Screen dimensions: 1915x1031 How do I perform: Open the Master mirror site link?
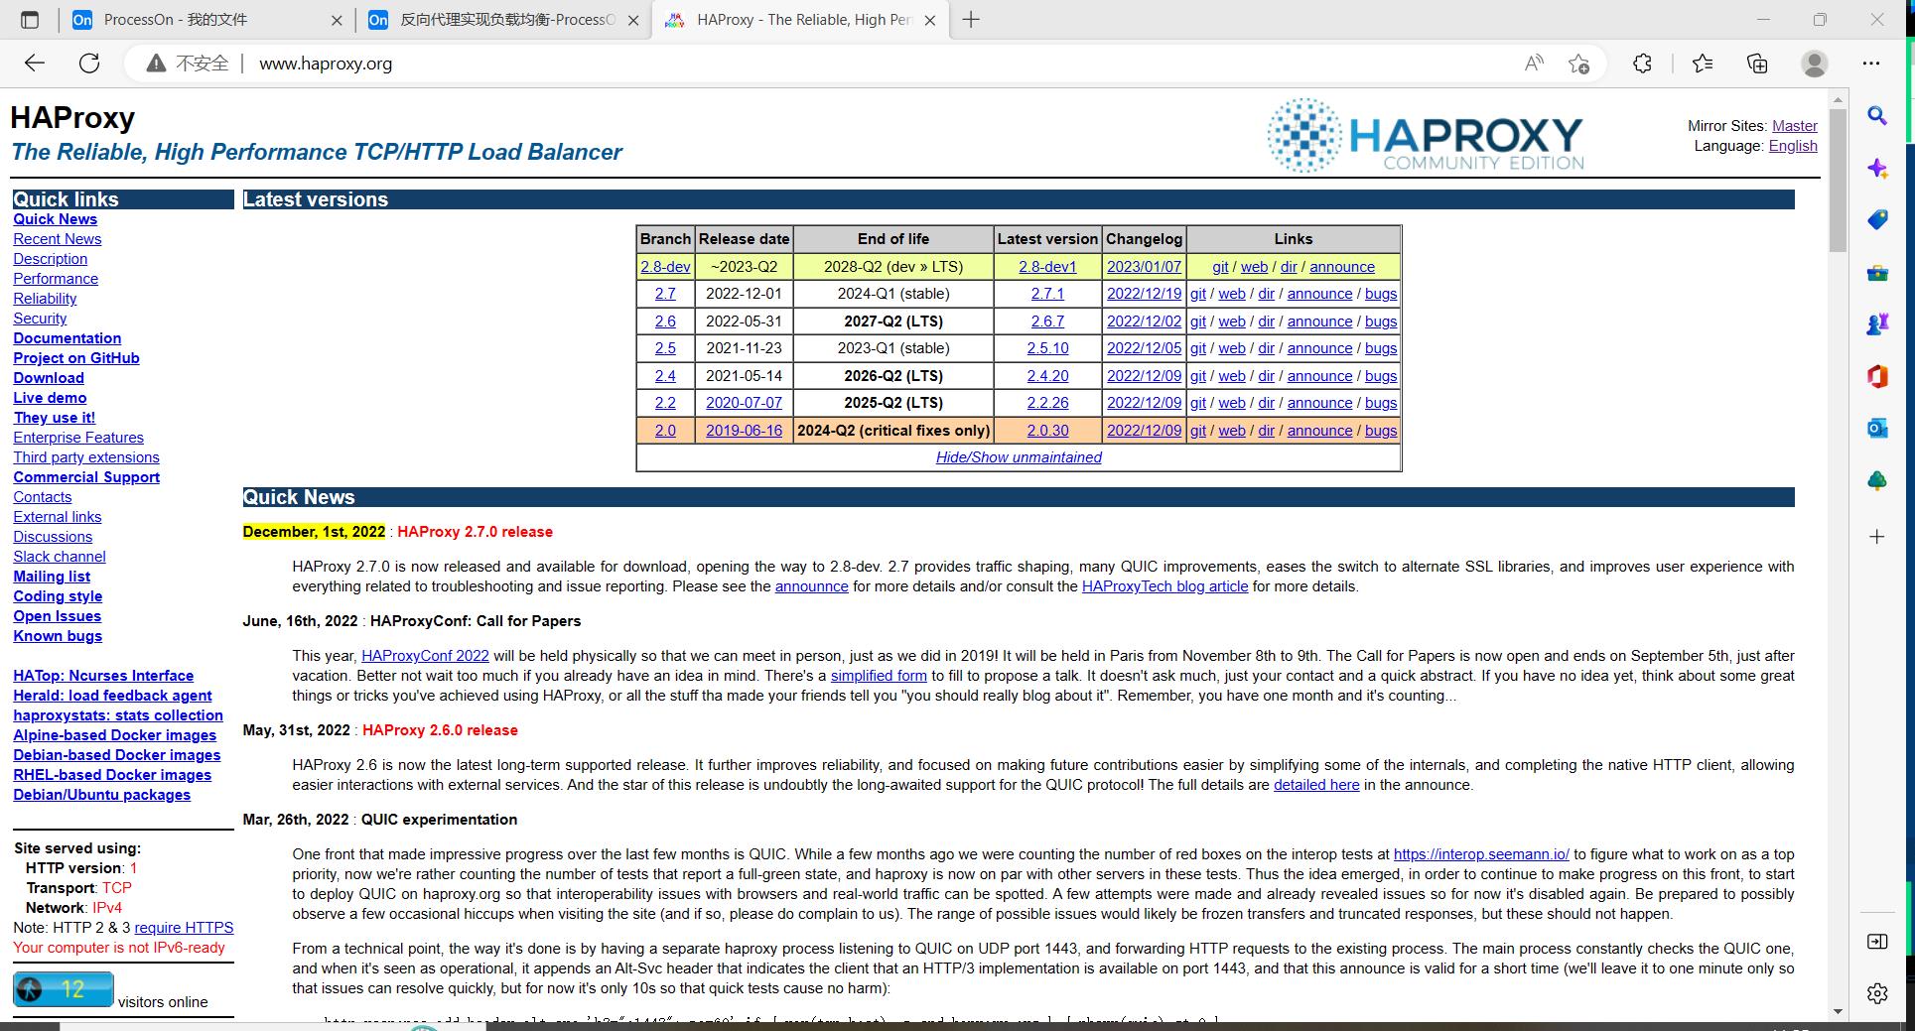tap(1795, 126)
